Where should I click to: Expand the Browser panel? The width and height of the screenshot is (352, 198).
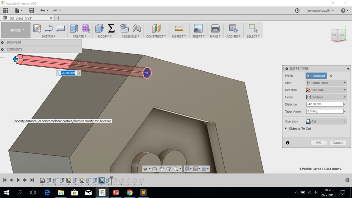coord(2,42)
